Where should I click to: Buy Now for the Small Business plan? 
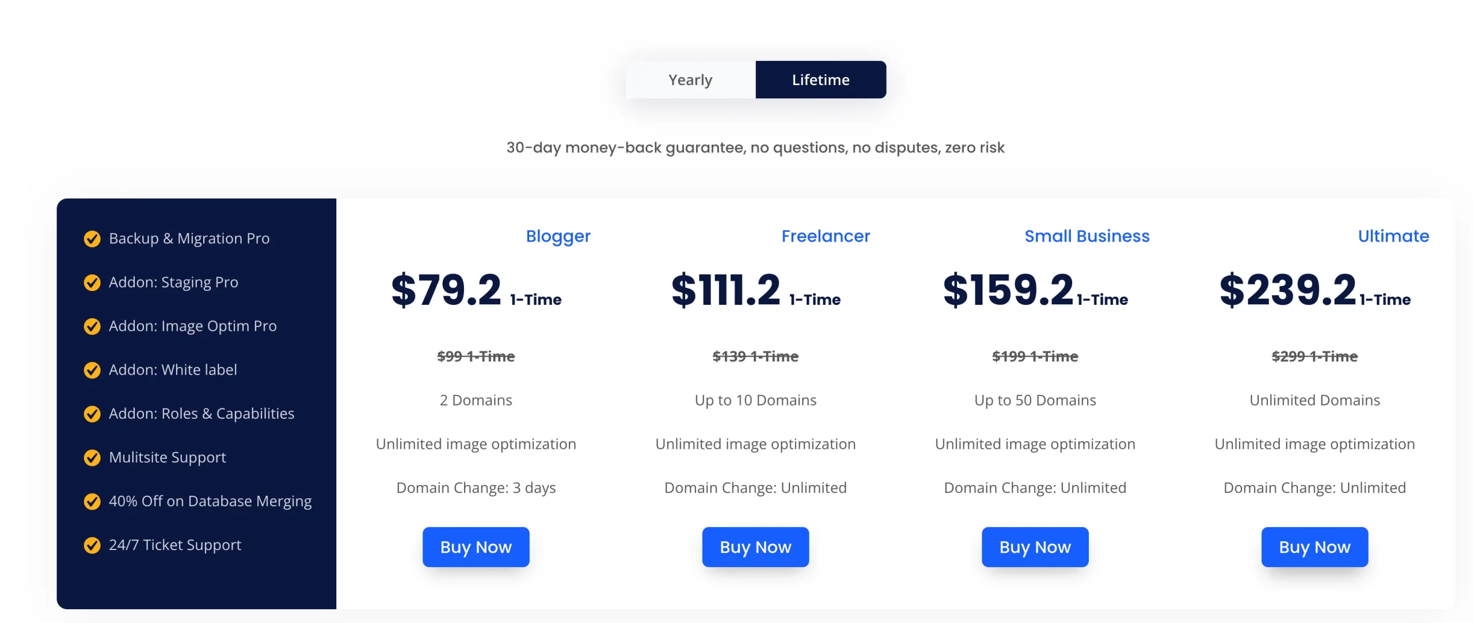click(1035, 546)
